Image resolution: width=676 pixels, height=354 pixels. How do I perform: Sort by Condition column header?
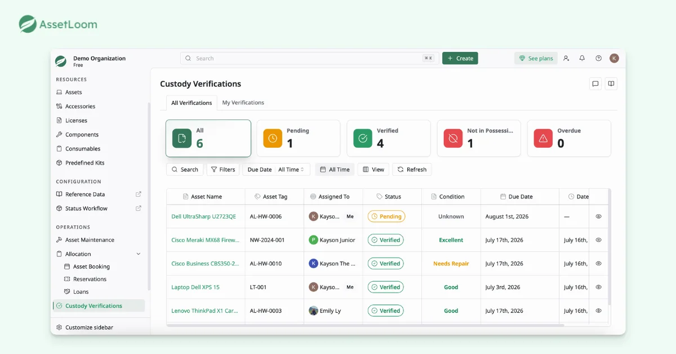click(451, 197)
